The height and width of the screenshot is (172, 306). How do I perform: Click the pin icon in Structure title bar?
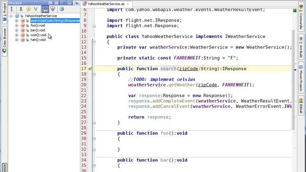click(x=64, y=3)
